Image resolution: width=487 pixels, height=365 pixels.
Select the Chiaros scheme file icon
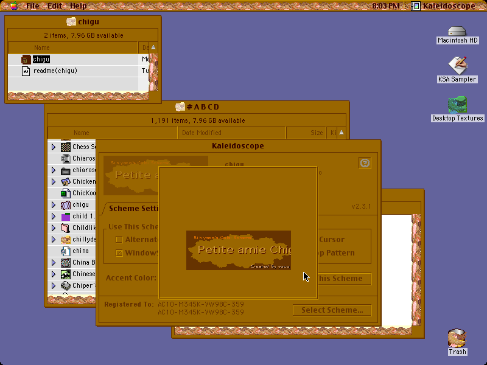(66, 159)
